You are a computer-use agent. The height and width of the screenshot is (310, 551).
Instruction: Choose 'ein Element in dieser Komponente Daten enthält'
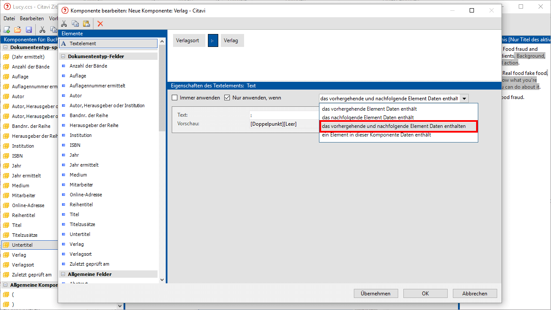click(x=376, y=135)
